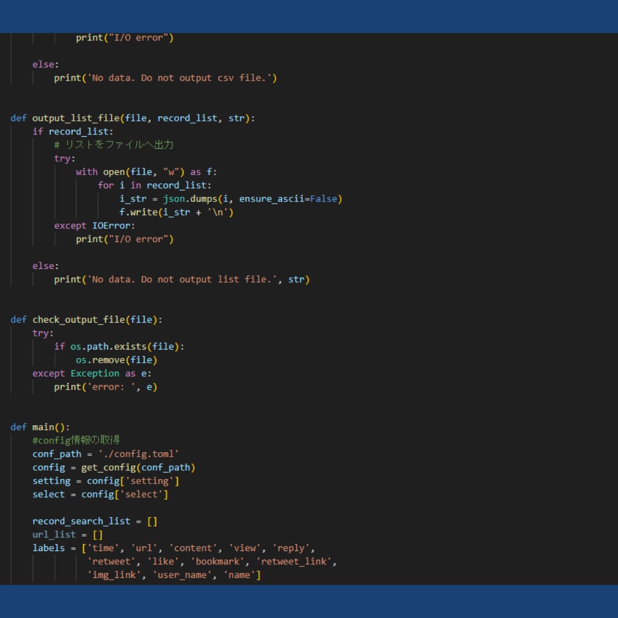
Task: Click the check_output_file function name
Action: [x=79, y=320]
